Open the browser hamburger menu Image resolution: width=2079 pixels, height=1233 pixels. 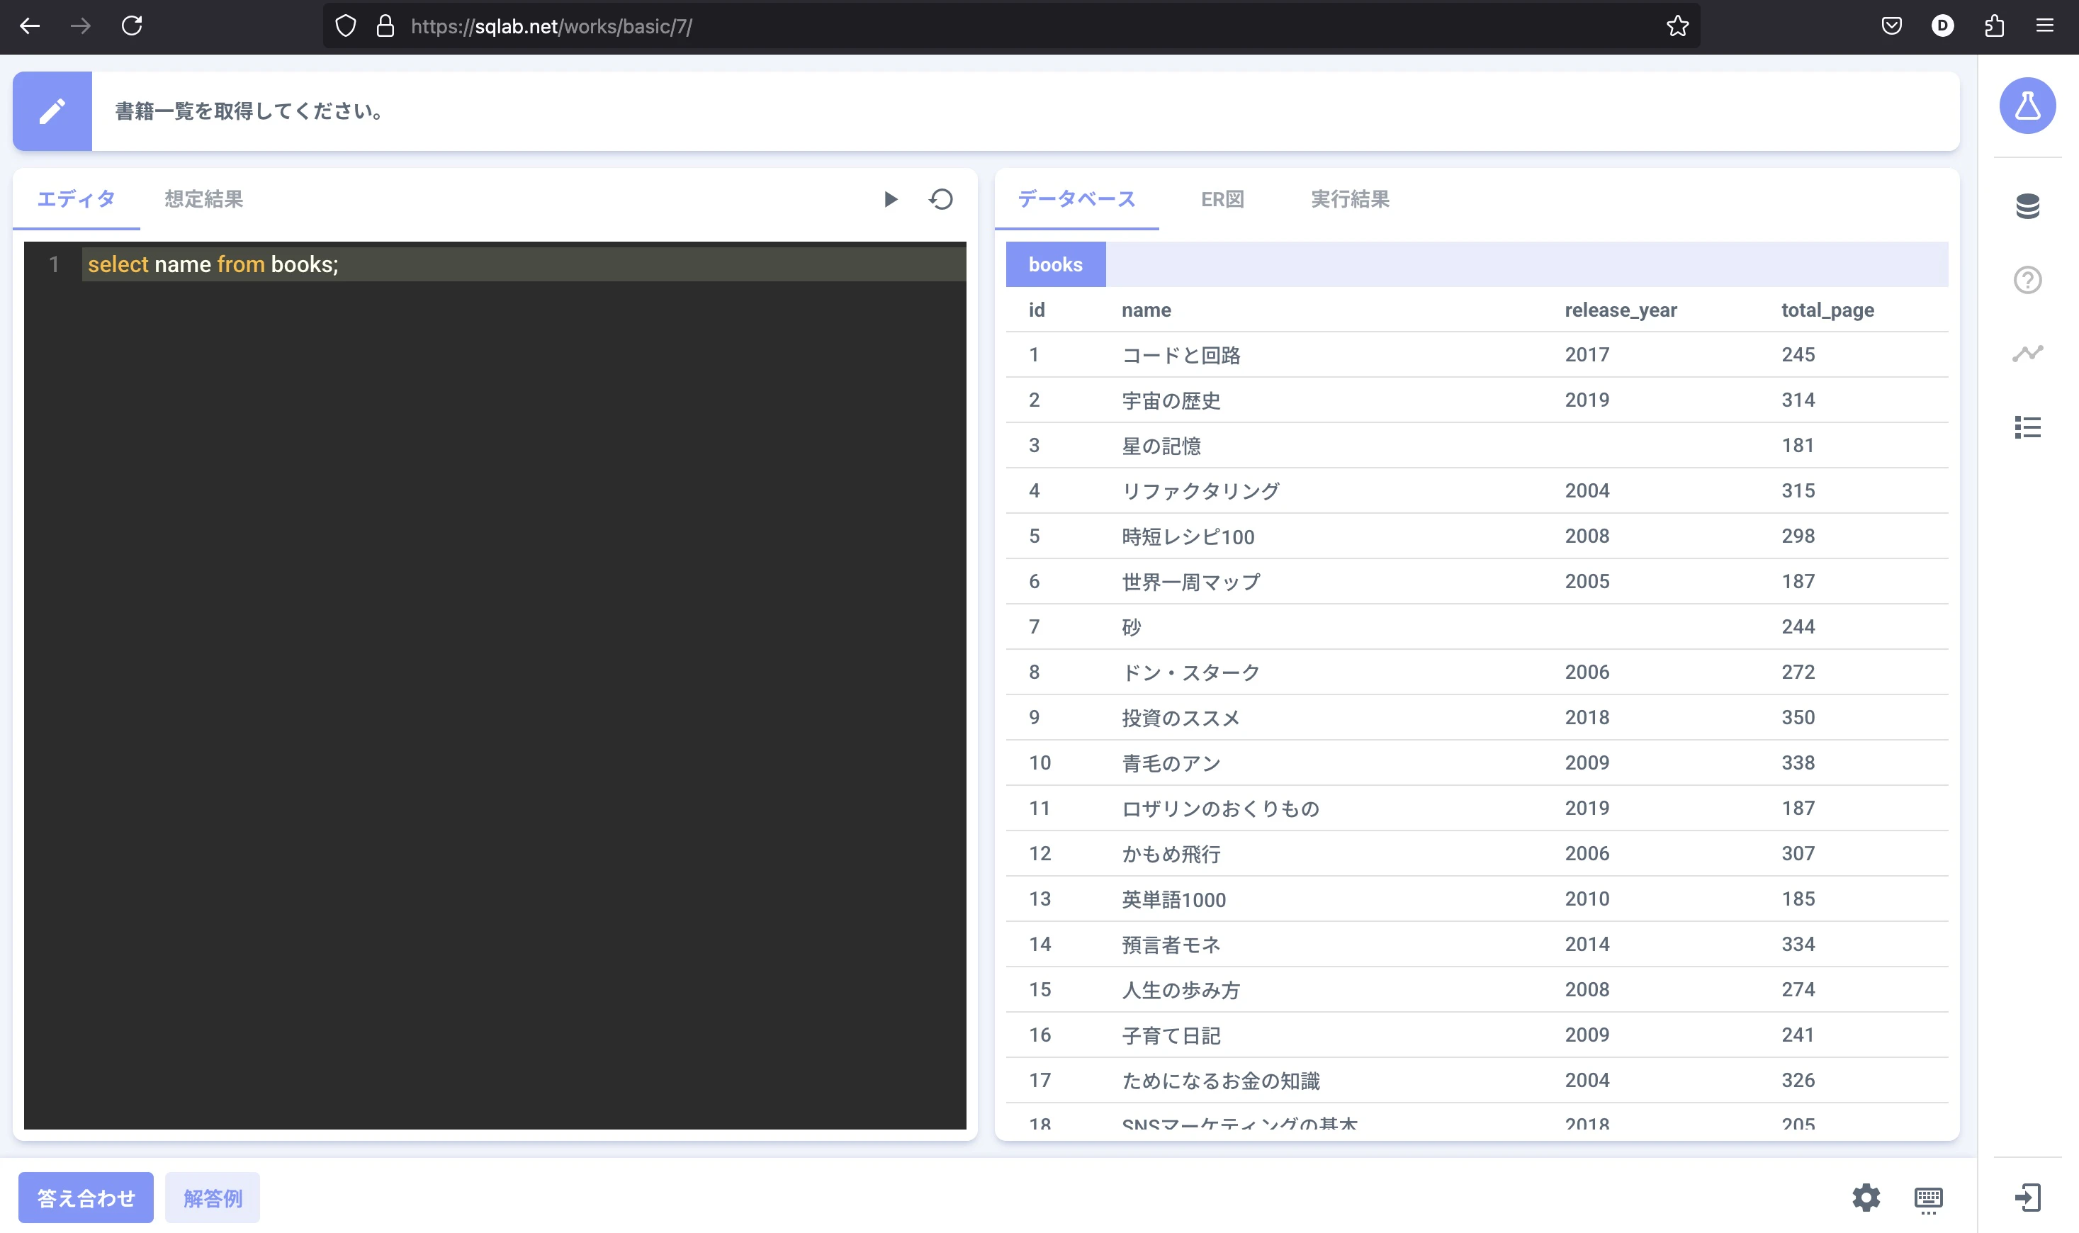point(2044,27)
